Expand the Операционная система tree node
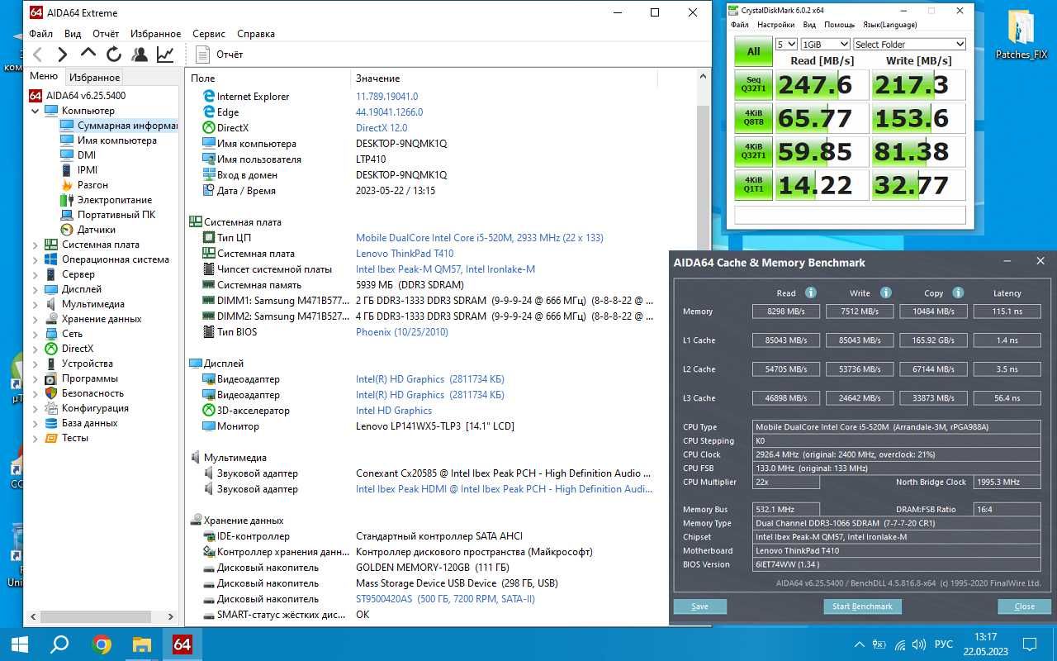Screen dimensions: 1057x661 pos(36,259)
